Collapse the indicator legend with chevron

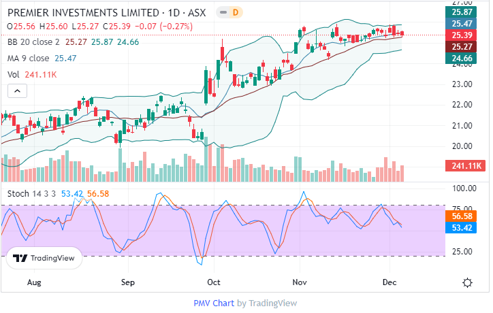point(17,90)
